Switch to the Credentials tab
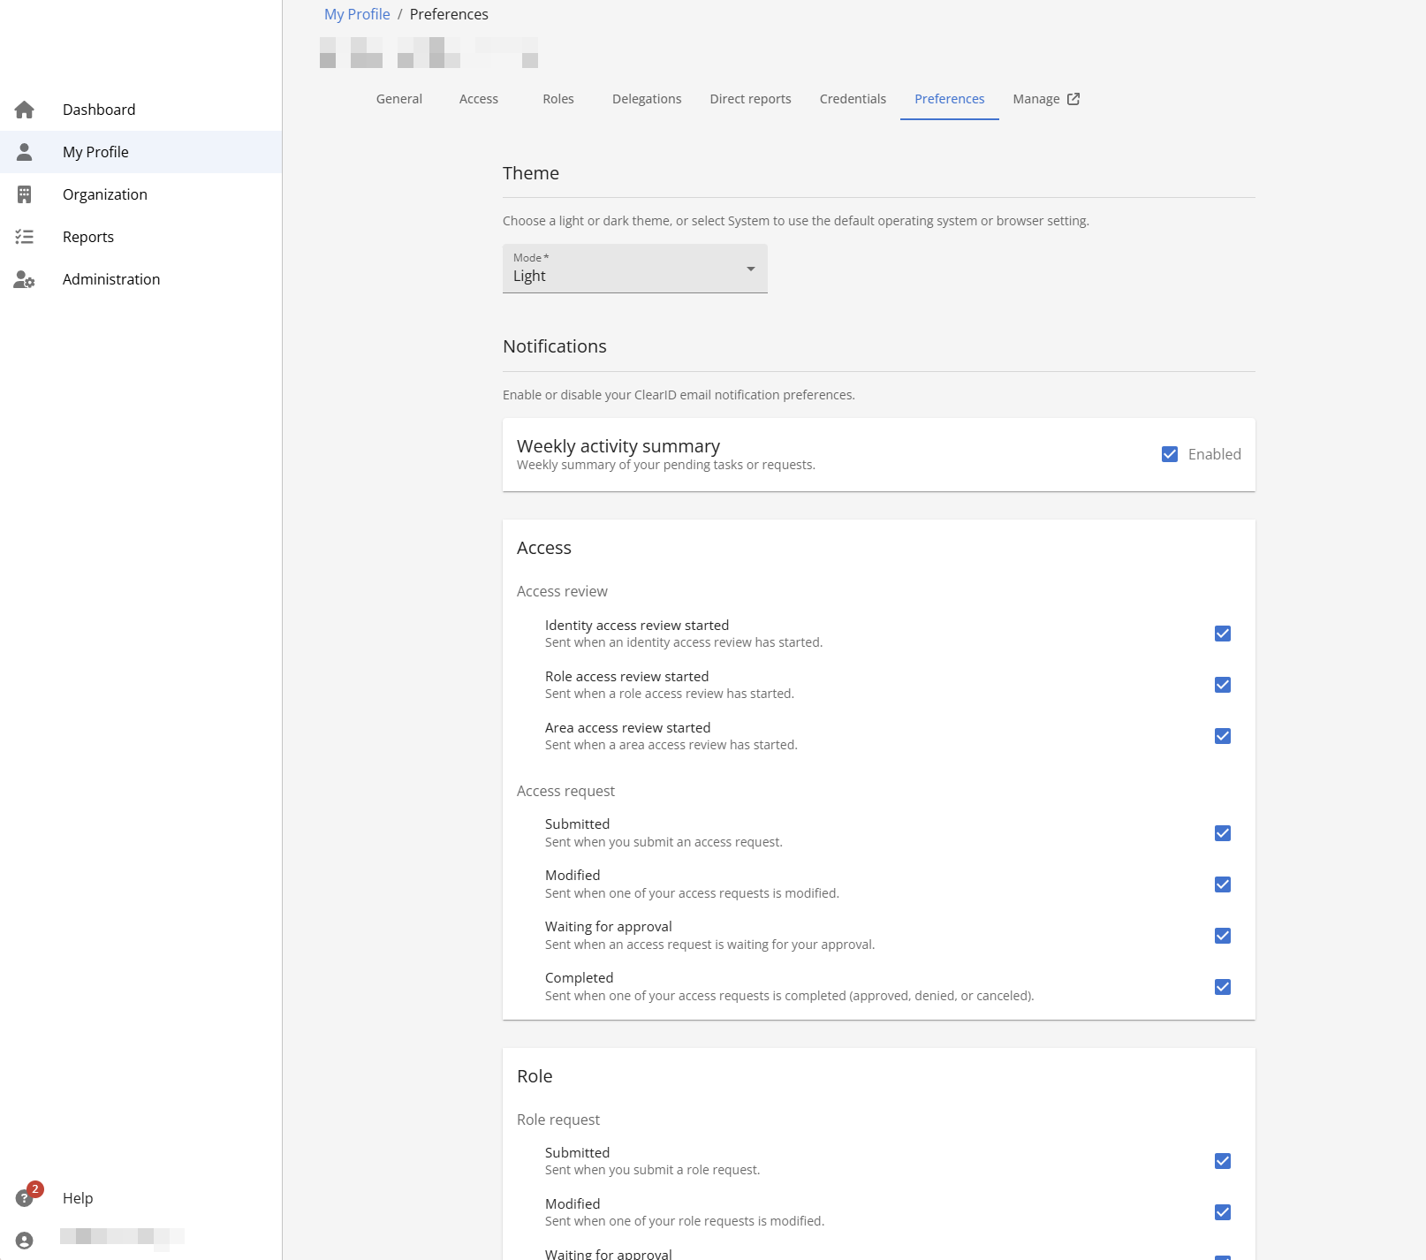 pos(853,99)
